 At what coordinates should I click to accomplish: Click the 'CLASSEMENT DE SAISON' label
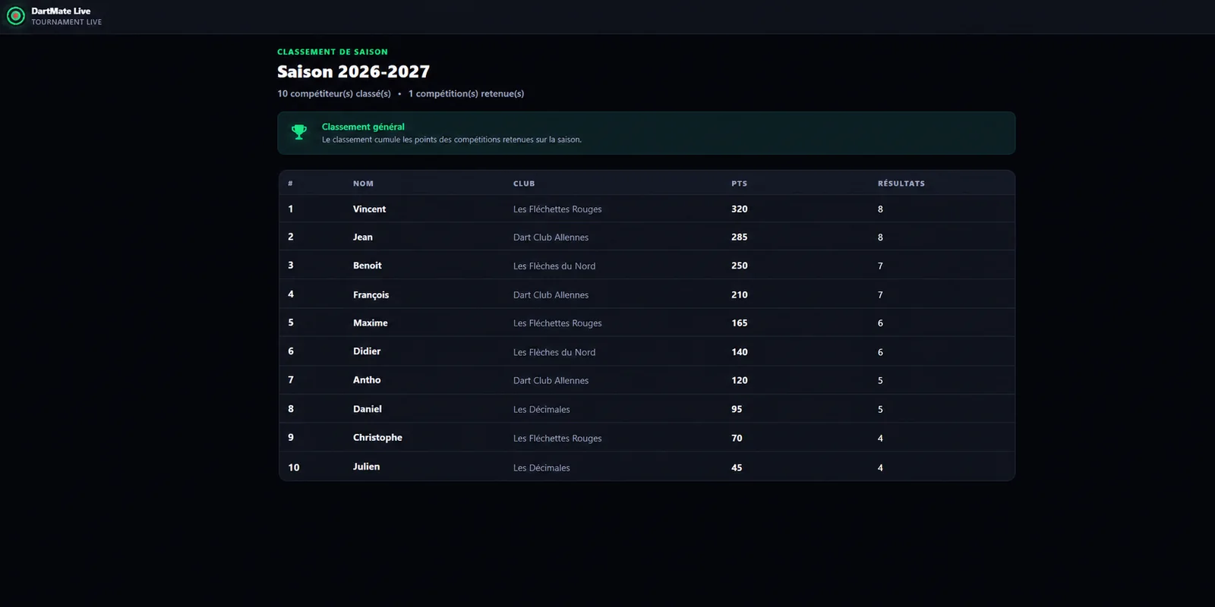point(333,52)
